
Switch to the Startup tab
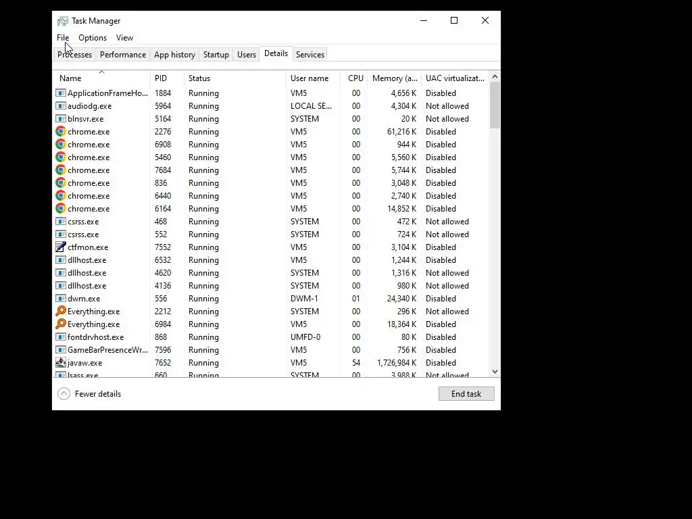216,55
